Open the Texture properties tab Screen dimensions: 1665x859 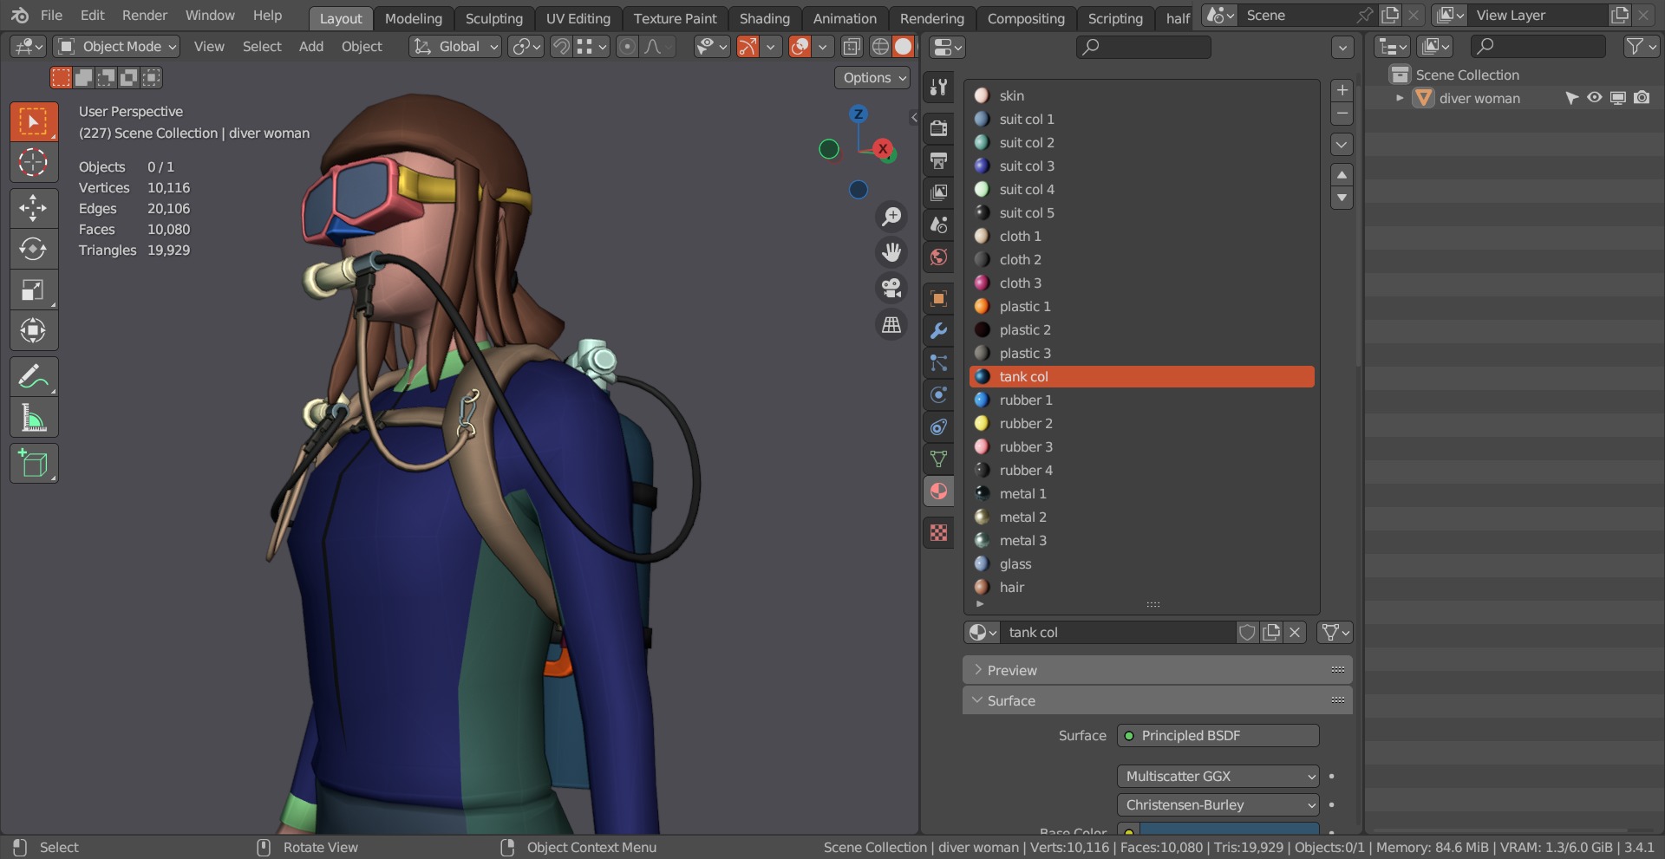coord(938,532)
